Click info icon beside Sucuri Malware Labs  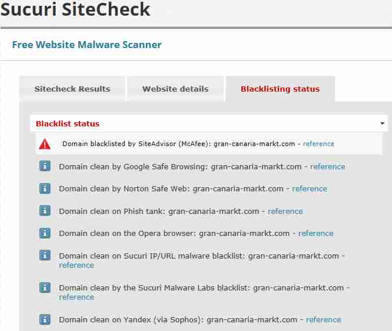coord(45,288)
